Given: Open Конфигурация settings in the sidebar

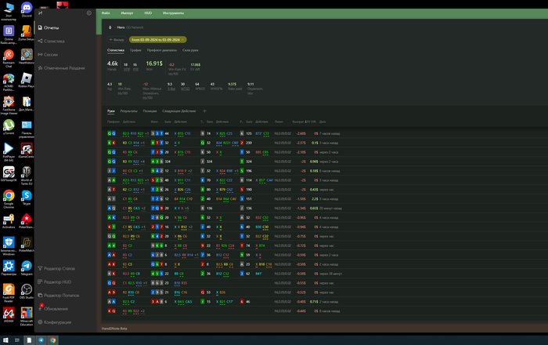Looking at the screenshot, I should [x=55, y=322].
